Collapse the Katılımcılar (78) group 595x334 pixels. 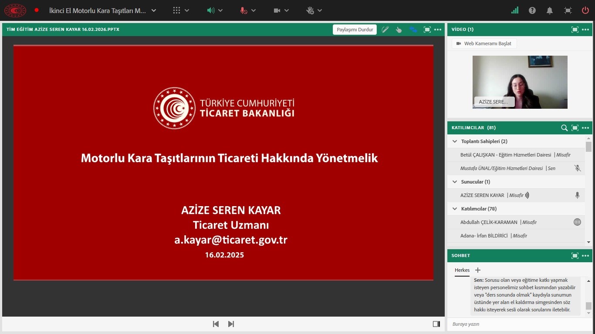(455, 209)
